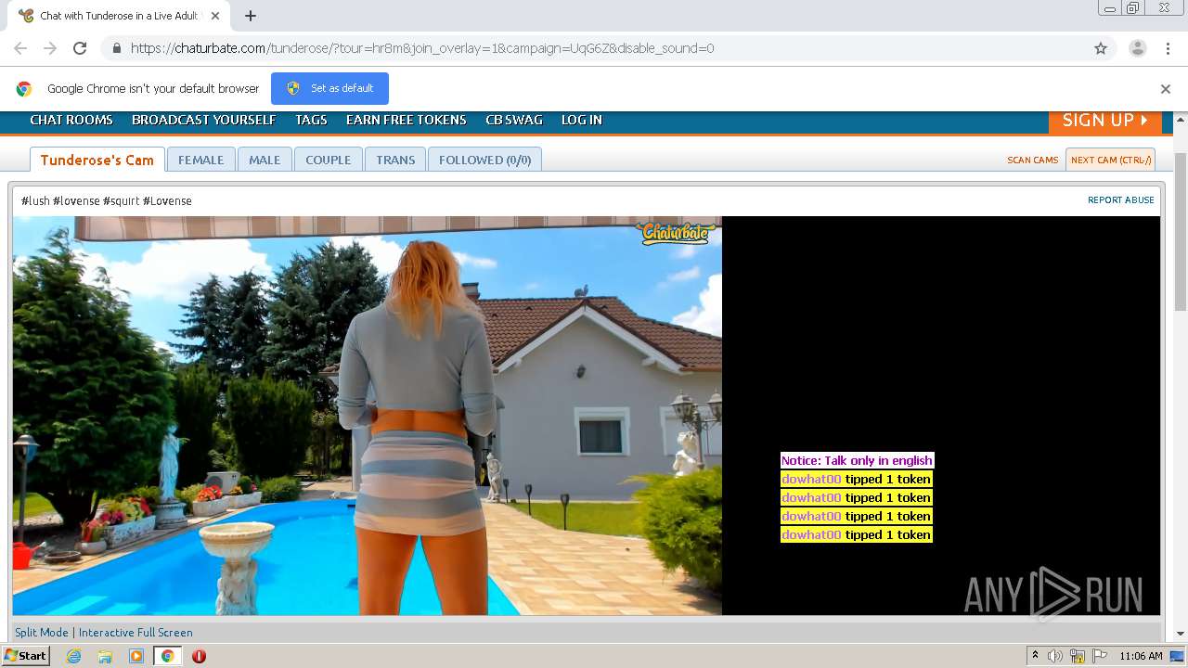Open a new browser tab
The height and width of the screenshot is (668, 1188).
251,16
